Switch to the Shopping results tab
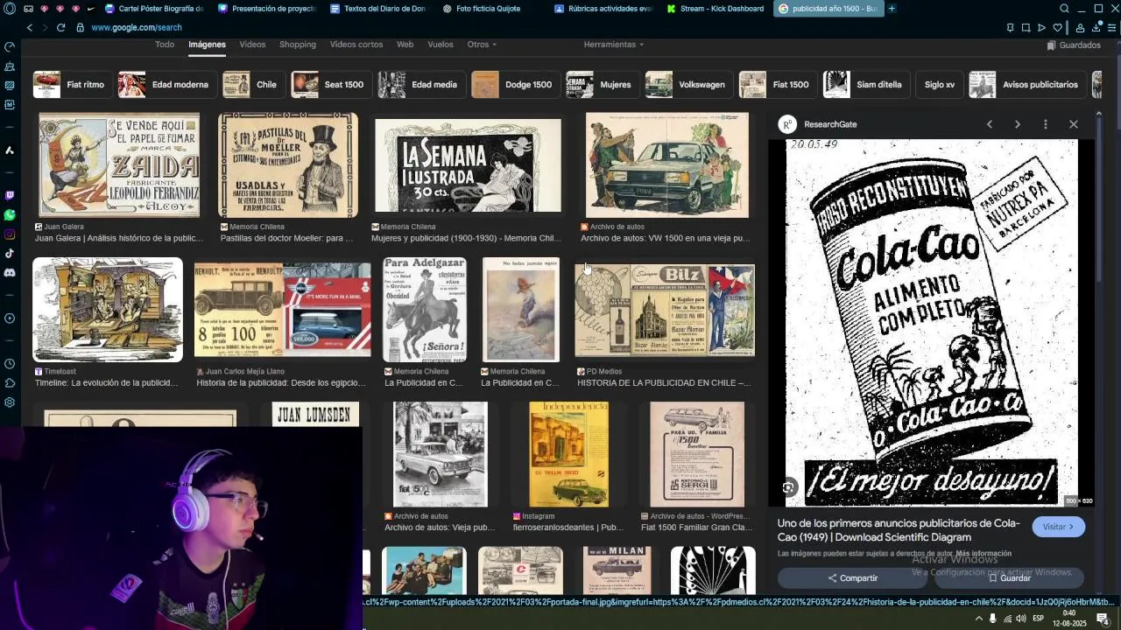 tap(298, 45)
